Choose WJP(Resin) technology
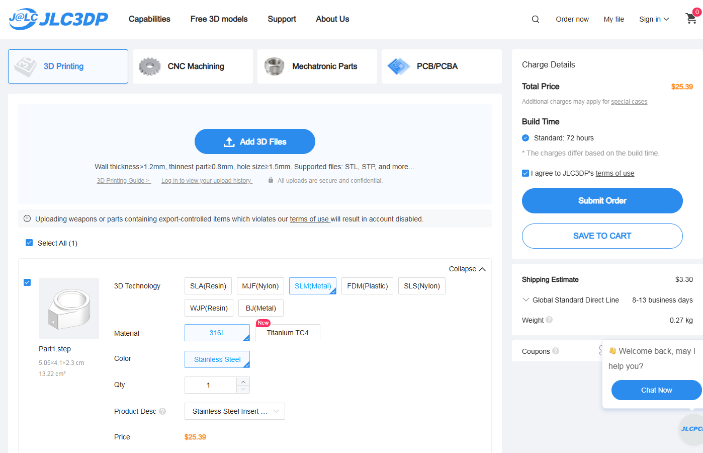 pyautogui.click(x=209, y=308)
